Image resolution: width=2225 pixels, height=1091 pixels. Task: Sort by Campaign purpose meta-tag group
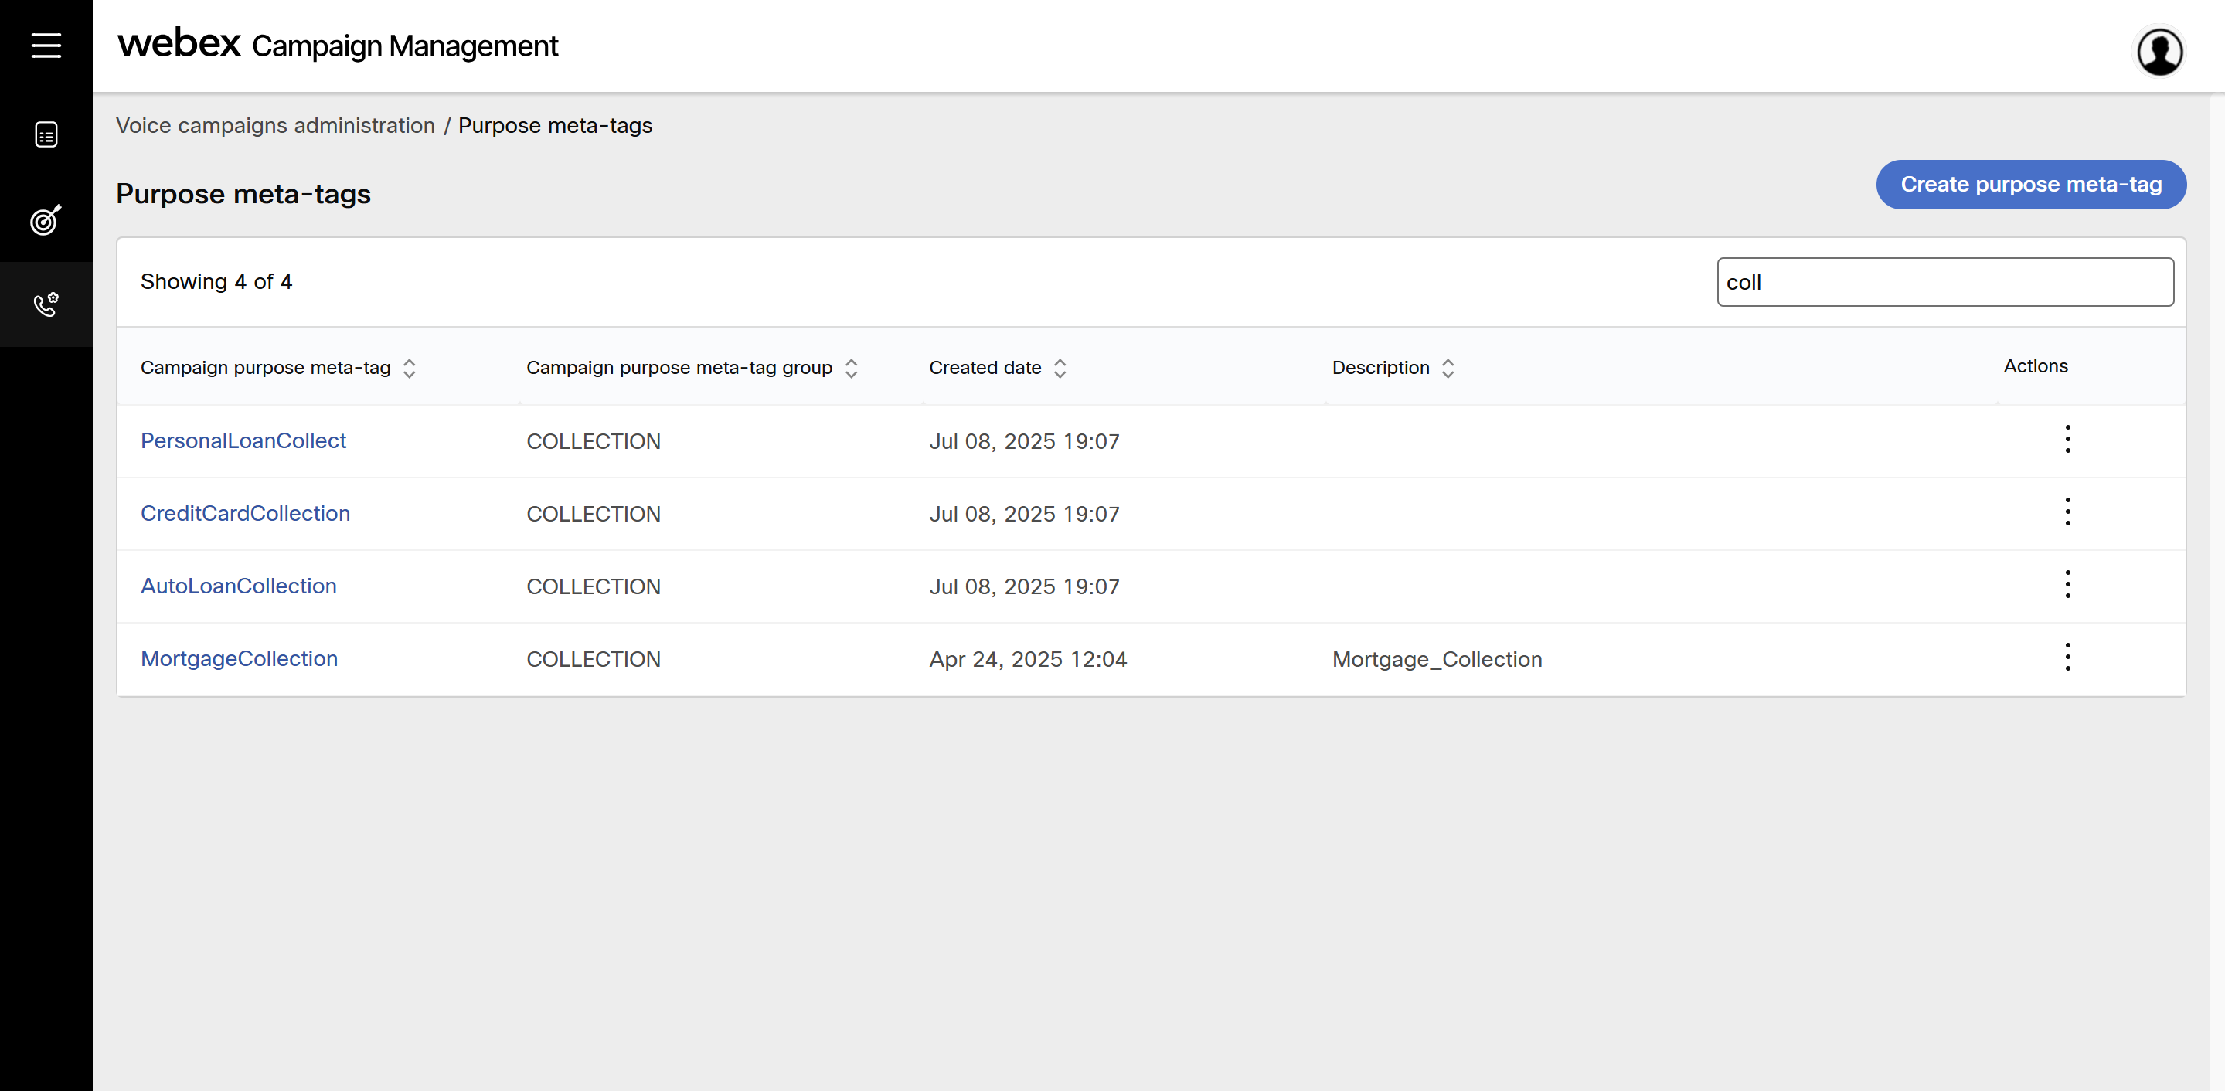(851, 369)
